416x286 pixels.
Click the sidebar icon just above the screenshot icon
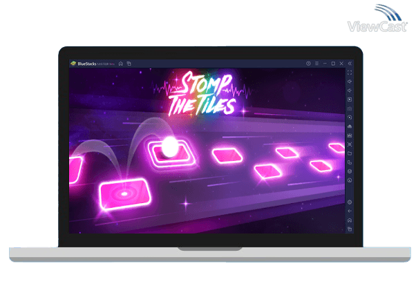coord(350,135)
